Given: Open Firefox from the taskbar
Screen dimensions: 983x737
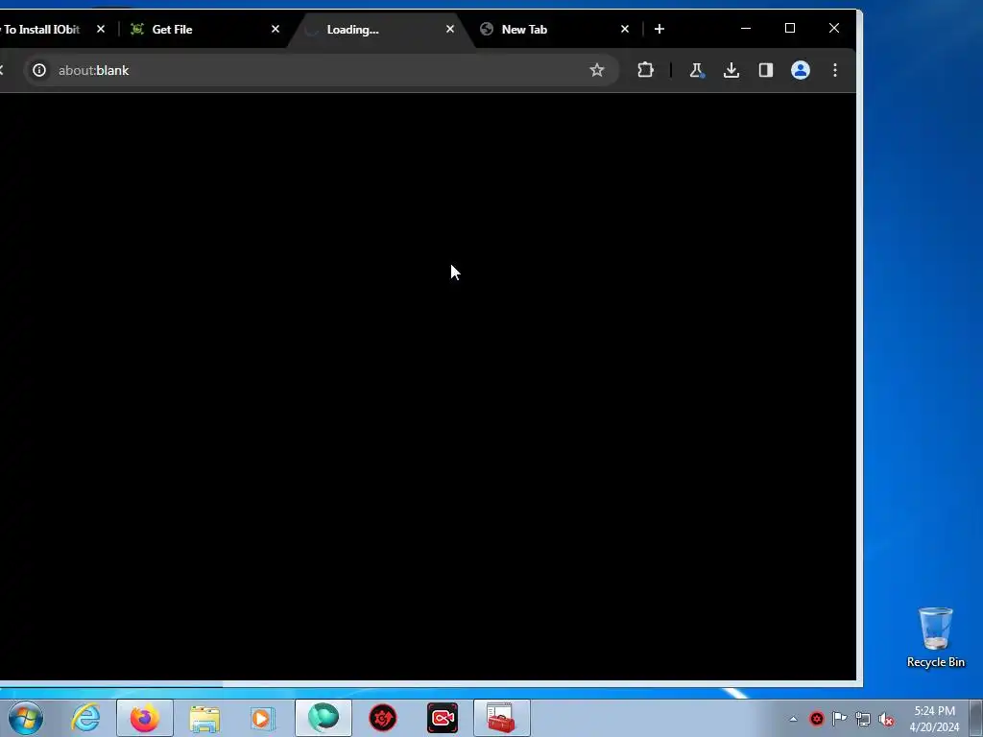Looking at the screenshot, I should (144, 718).
